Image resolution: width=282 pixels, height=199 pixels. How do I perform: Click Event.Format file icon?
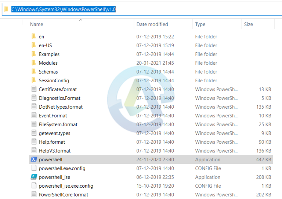[34, 115]
